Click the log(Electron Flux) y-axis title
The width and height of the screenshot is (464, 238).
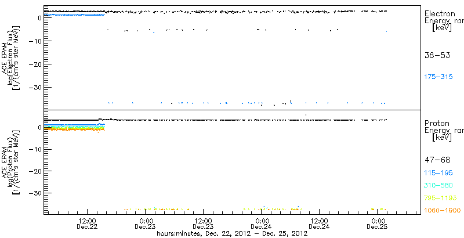point(10,57)
